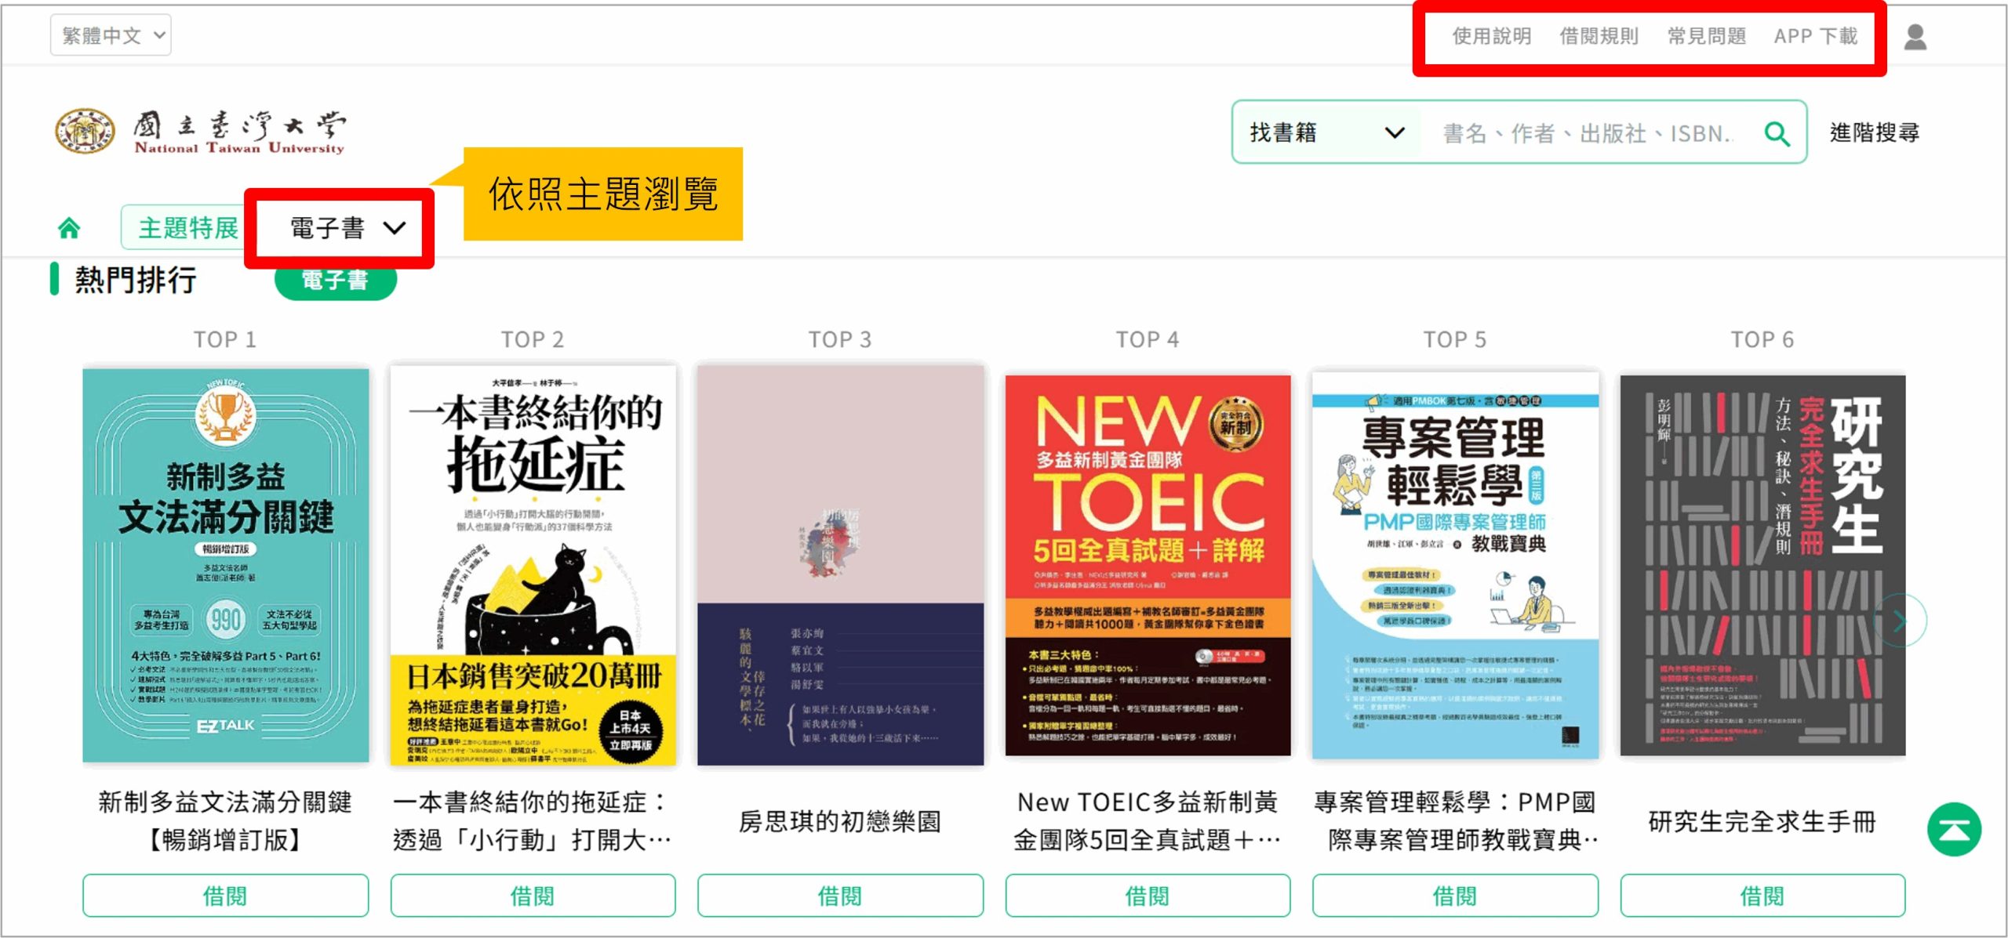Click the green back-to-top arrow button
2008x938 pixels.
1954,829
